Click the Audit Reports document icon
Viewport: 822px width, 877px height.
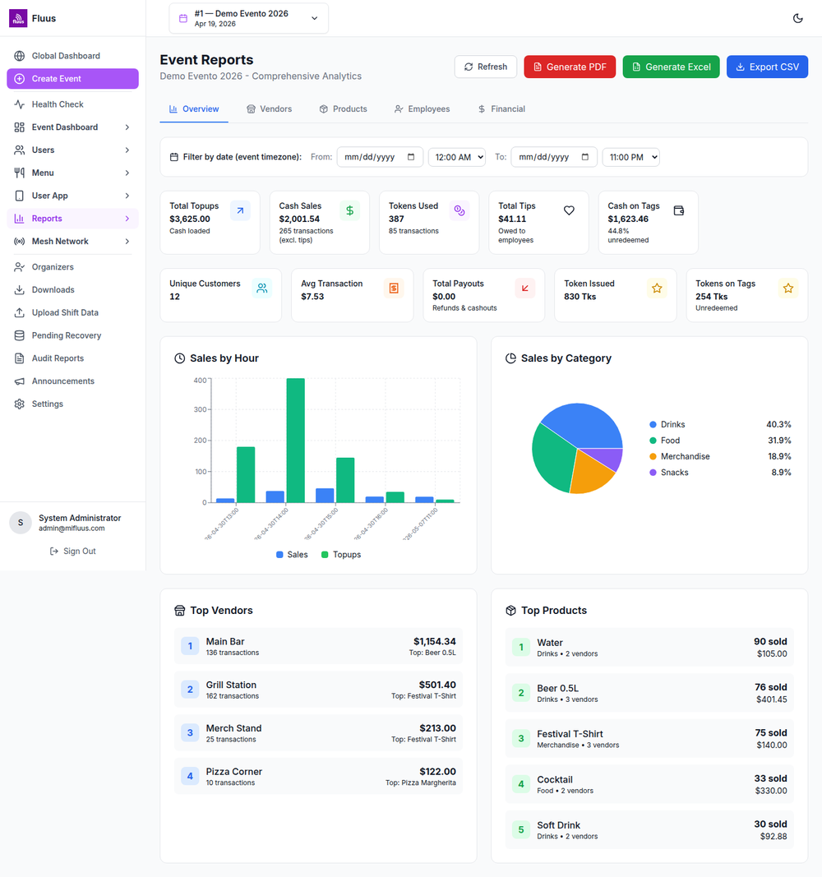tap(19, 358)
